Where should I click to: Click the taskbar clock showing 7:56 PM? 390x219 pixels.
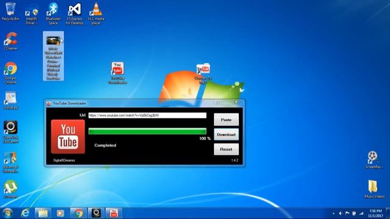pos(375,214)
